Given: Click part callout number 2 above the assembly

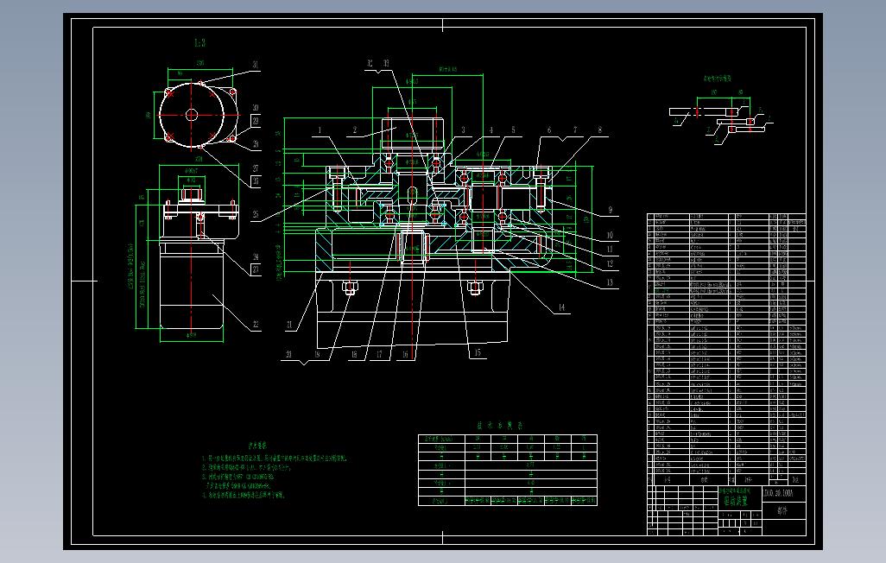Looking at the screenshot, I should pos(355,130).
